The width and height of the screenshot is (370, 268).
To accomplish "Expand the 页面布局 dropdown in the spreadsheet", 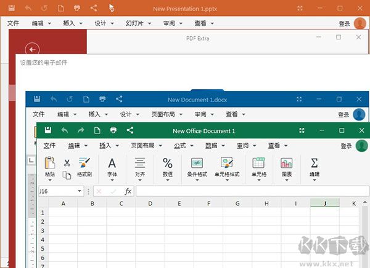I will (x=160, y=146).
